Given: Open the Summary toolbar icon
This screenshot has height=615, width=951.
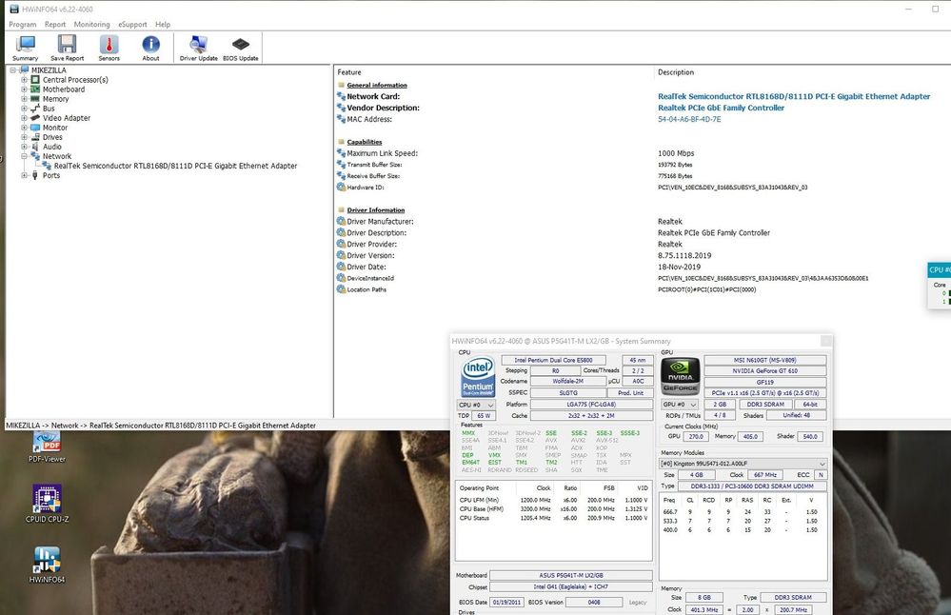Looking at the screenshot, I should point(25,48).
